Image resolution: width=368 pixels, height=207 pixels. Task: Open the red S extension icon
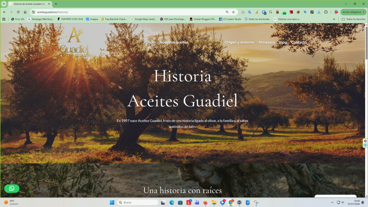click(x=277, y=12)
